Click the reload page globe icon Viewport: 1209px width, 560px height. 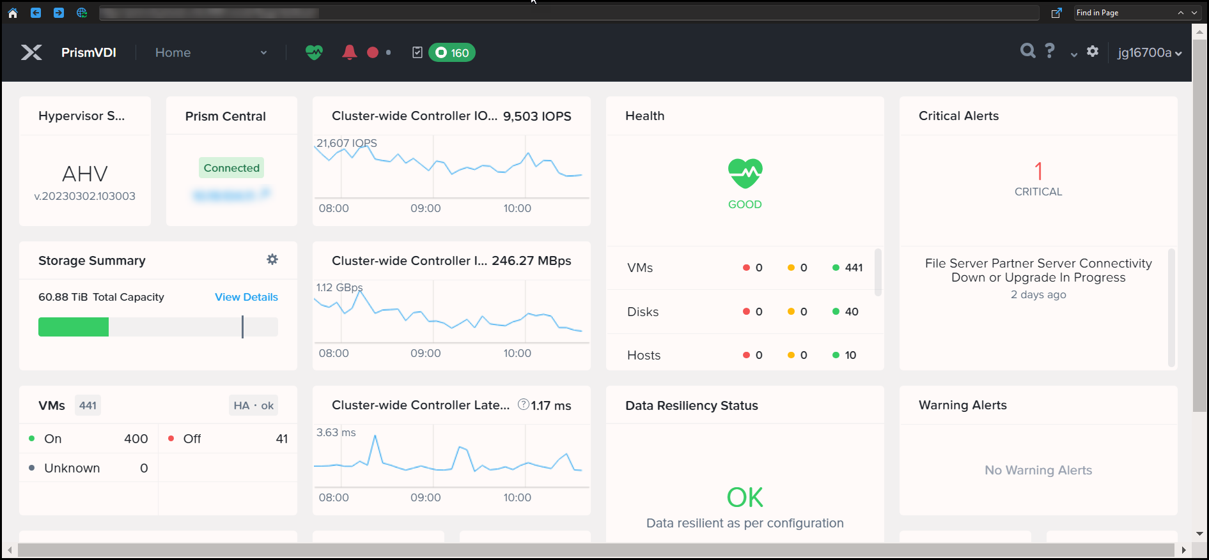(x=82, y=13)
